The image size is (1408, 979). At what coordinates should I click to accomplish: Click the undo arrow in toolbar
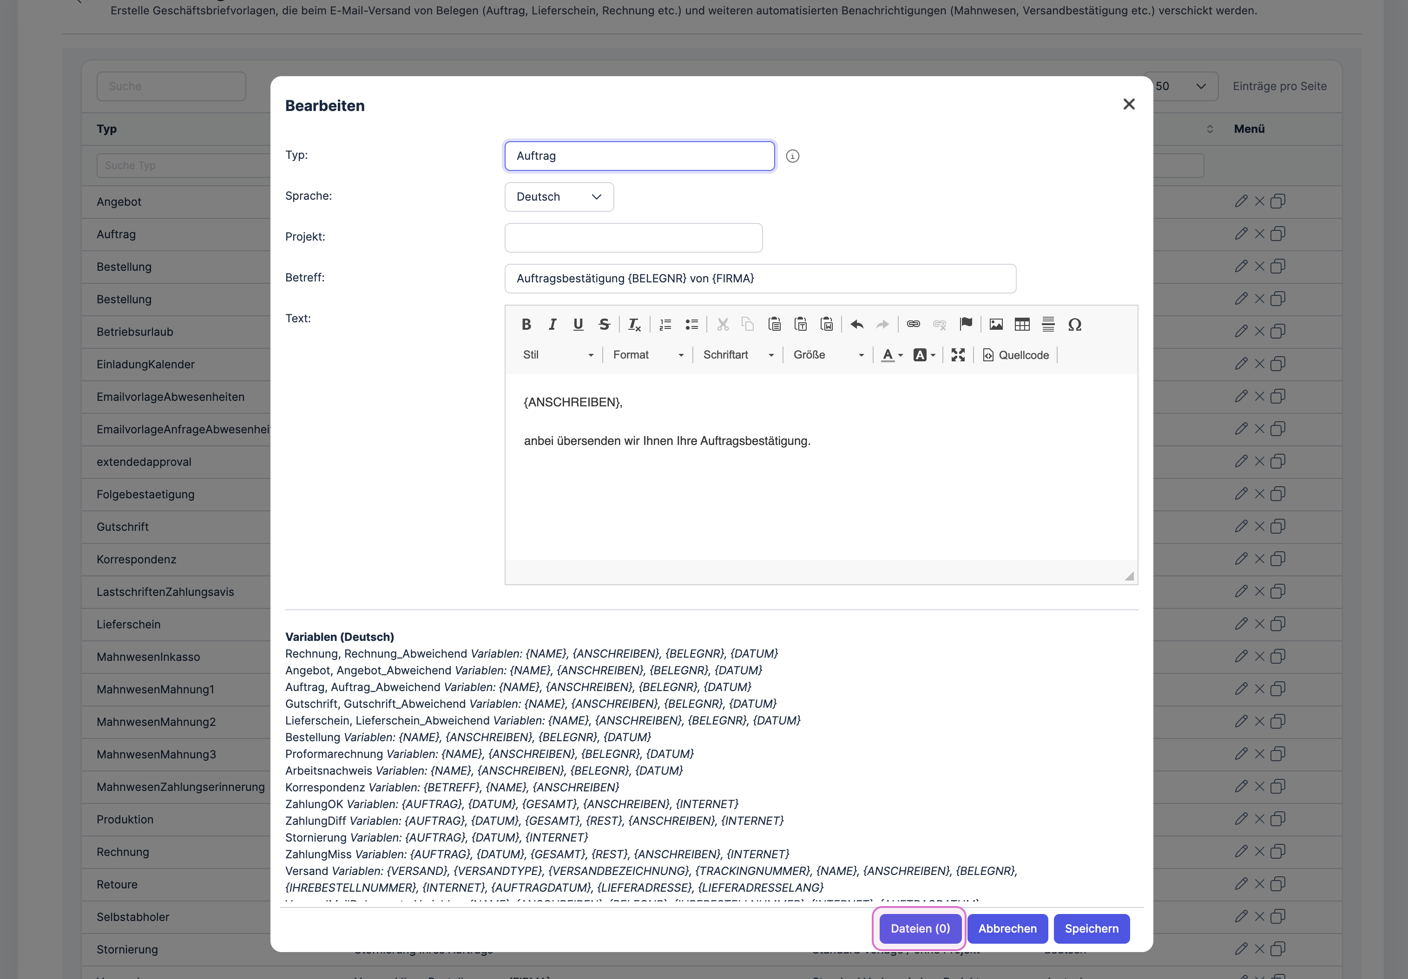point(857,324)
